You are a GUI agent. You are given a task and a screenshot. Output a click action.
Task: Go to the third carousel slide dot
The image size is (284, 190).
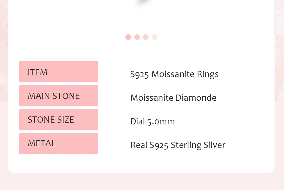tap(146, 37)
